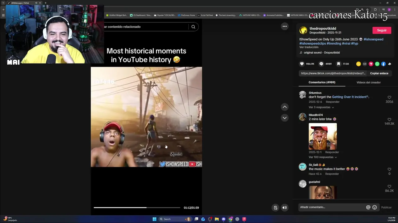
Task: Click the embed code icon
Action: point(365,64)
